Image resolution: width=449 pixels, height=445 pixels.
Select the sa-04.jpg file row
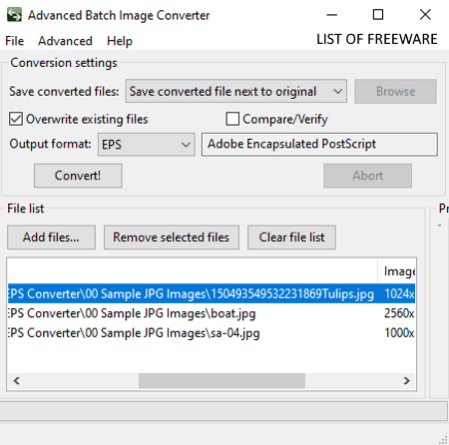[x=212, y=332]
